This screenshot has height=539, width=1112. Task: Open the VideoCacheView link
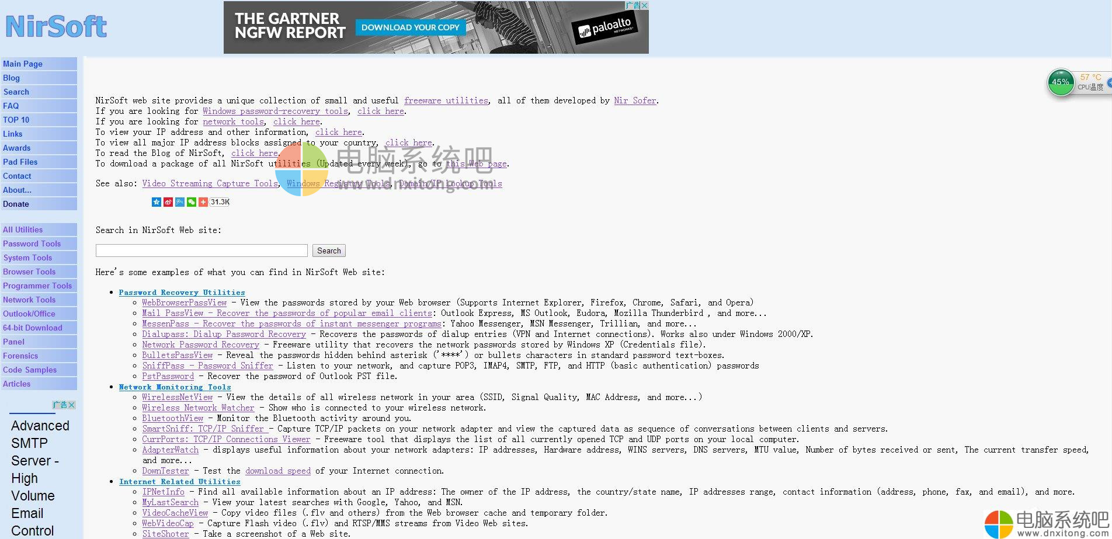(x=175, y=513)
